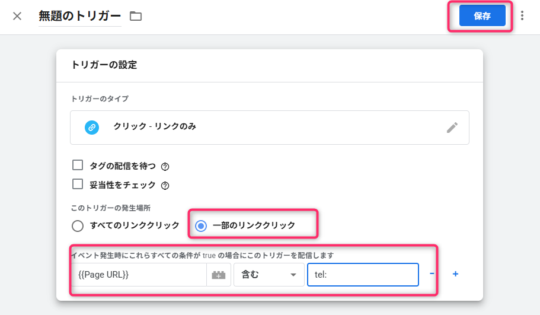Open help icon next to タグの配信を待つ

tap(165, 167)
